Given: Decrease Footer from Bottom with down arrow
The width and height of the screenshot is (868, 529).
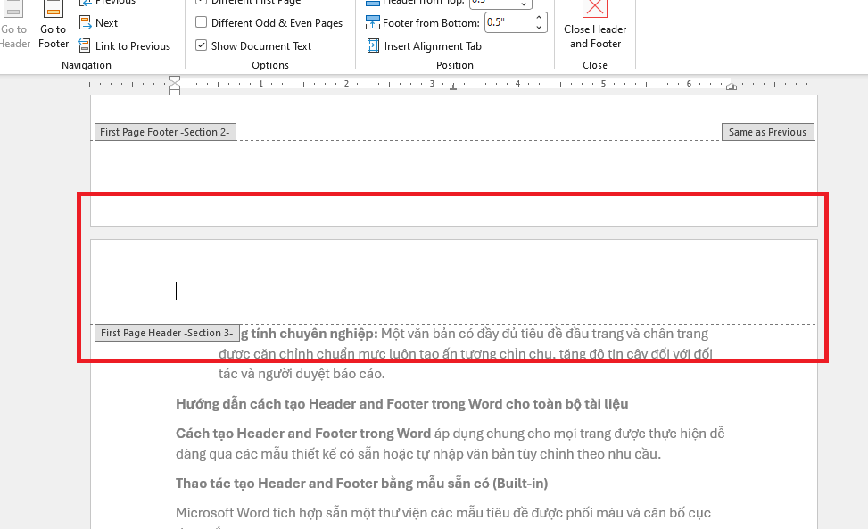Looking at the screenshot, I should [x=539, y=27].
